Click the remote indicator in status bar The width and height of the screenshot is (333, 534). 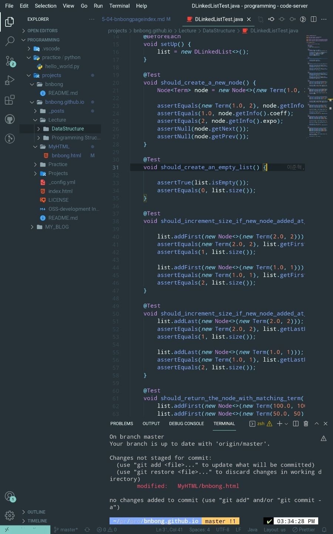coord(25,530)
